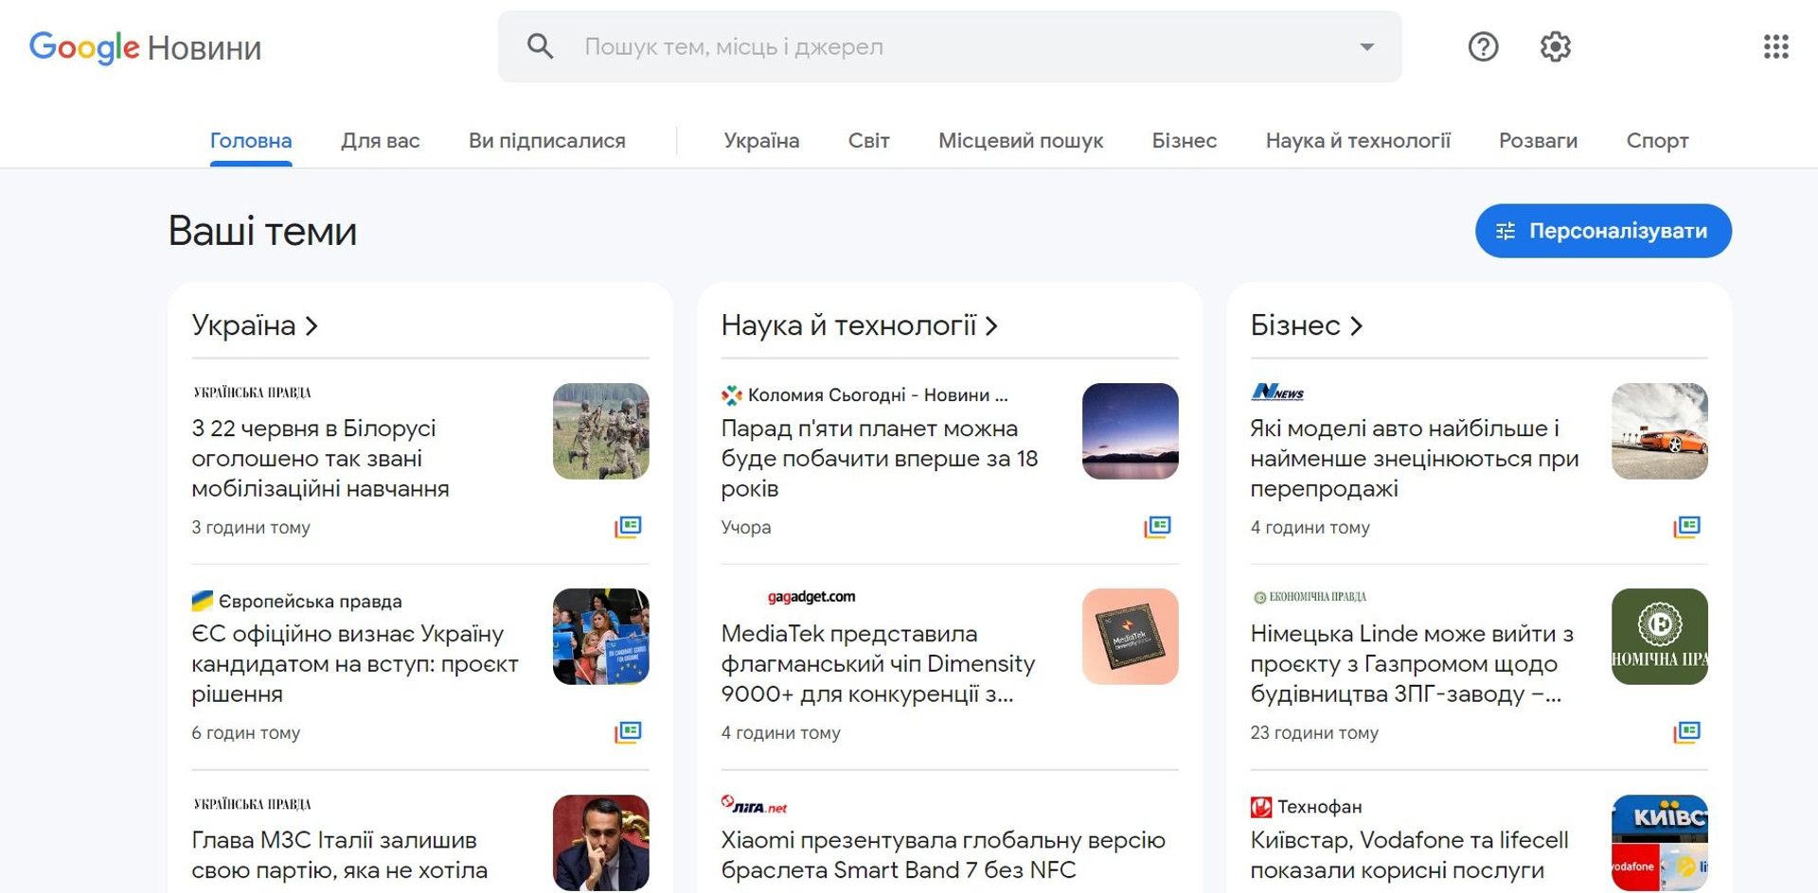Open the Спорт tab
1818x893 pixels.
tap(1657, 141)
